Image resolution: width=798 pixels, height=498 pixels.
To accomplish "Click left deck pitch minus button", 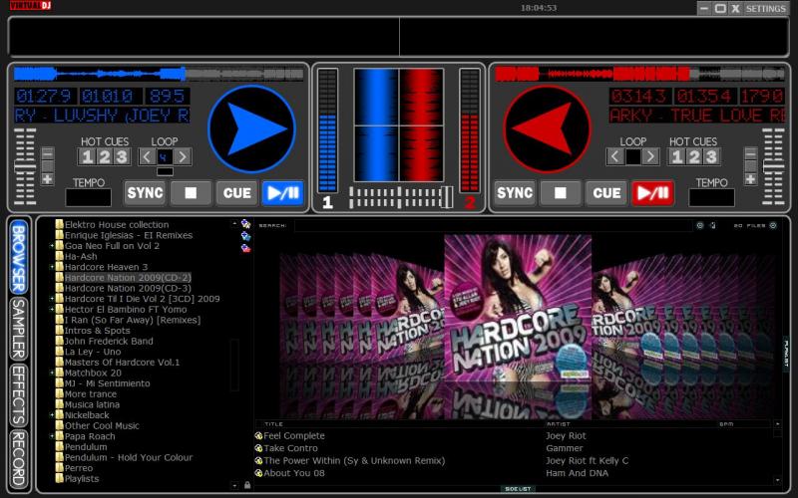I will click(x=47, y=153).
